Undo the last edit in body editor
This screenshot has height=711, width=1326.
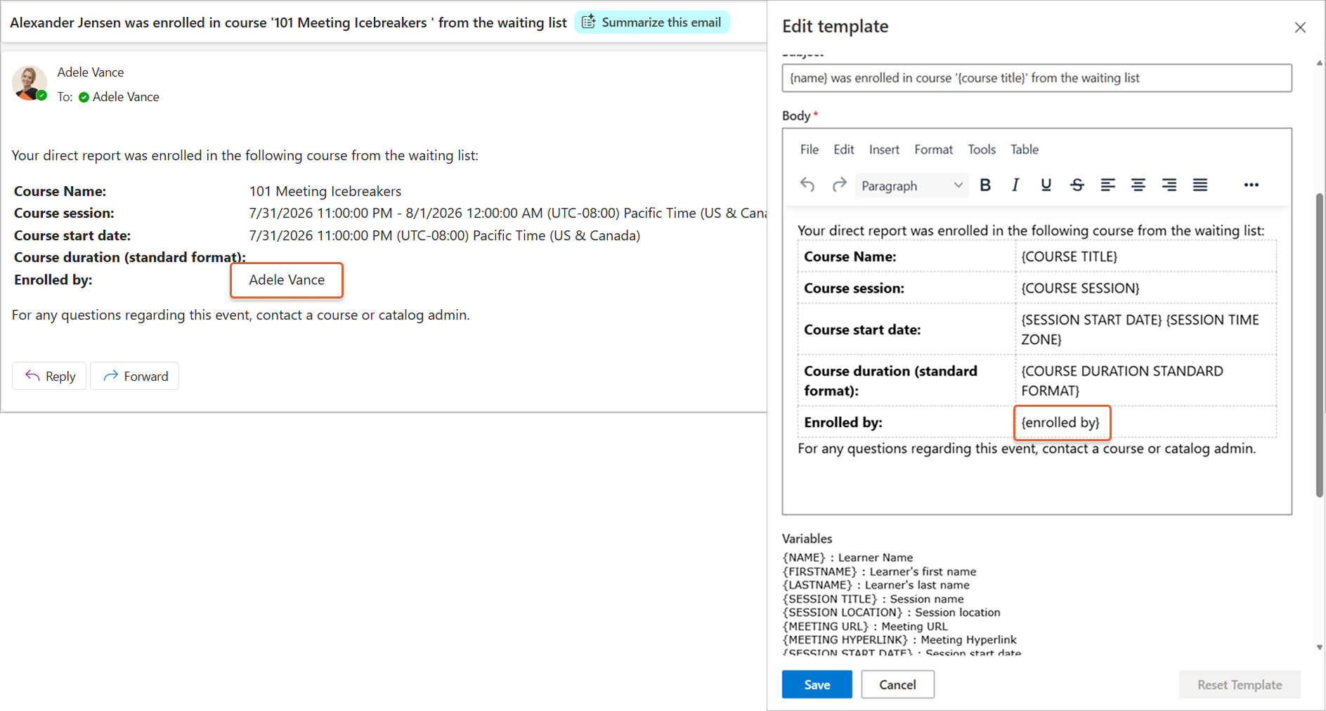807,185
